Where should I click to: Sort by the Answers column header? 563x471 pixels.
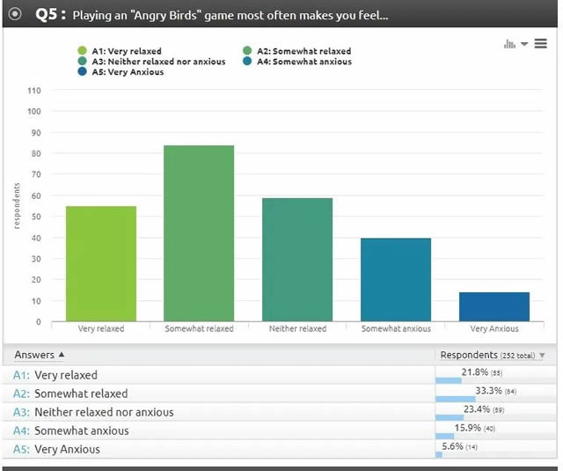pos(40,355)
